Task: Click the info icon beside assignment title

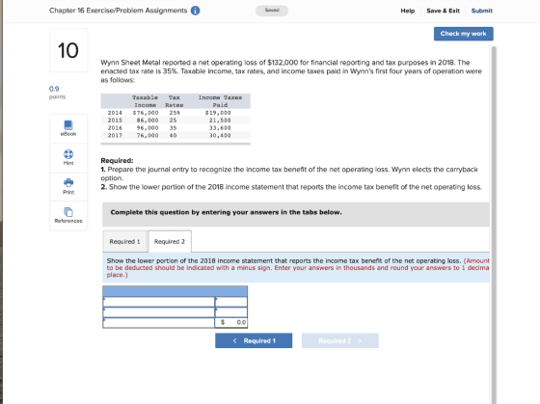Action: 195,11
